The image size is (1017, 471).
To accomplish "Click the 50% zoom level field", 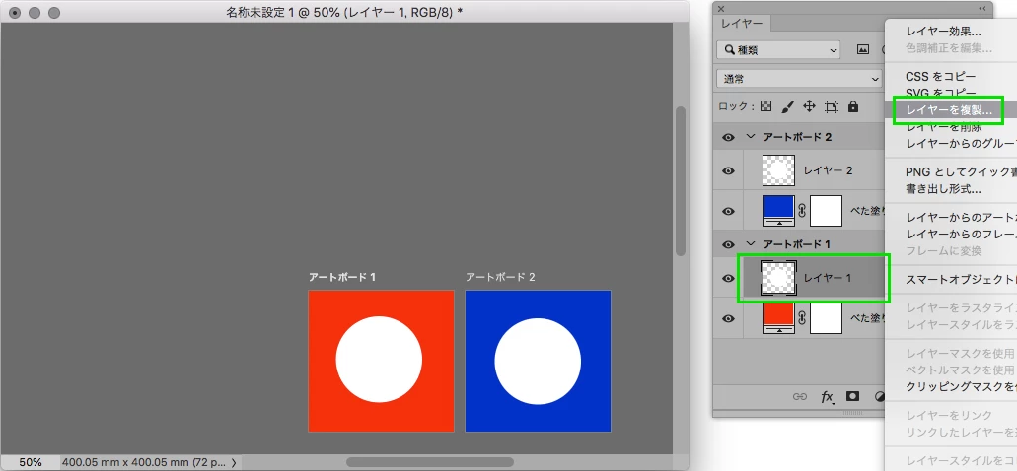I will click(x=31, y=462).
